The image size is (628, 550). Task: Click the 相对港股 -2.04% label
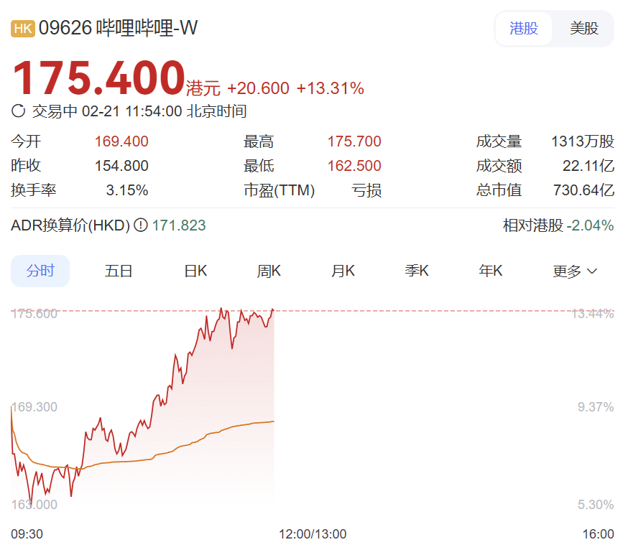[558, 225]
